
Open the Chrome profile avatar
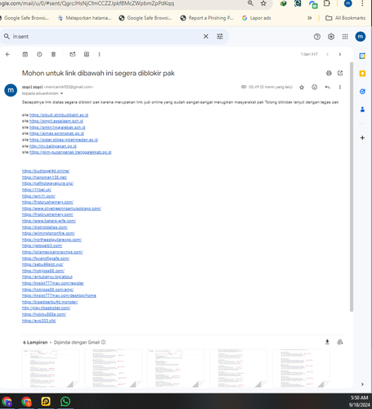(x=348, y=3)
